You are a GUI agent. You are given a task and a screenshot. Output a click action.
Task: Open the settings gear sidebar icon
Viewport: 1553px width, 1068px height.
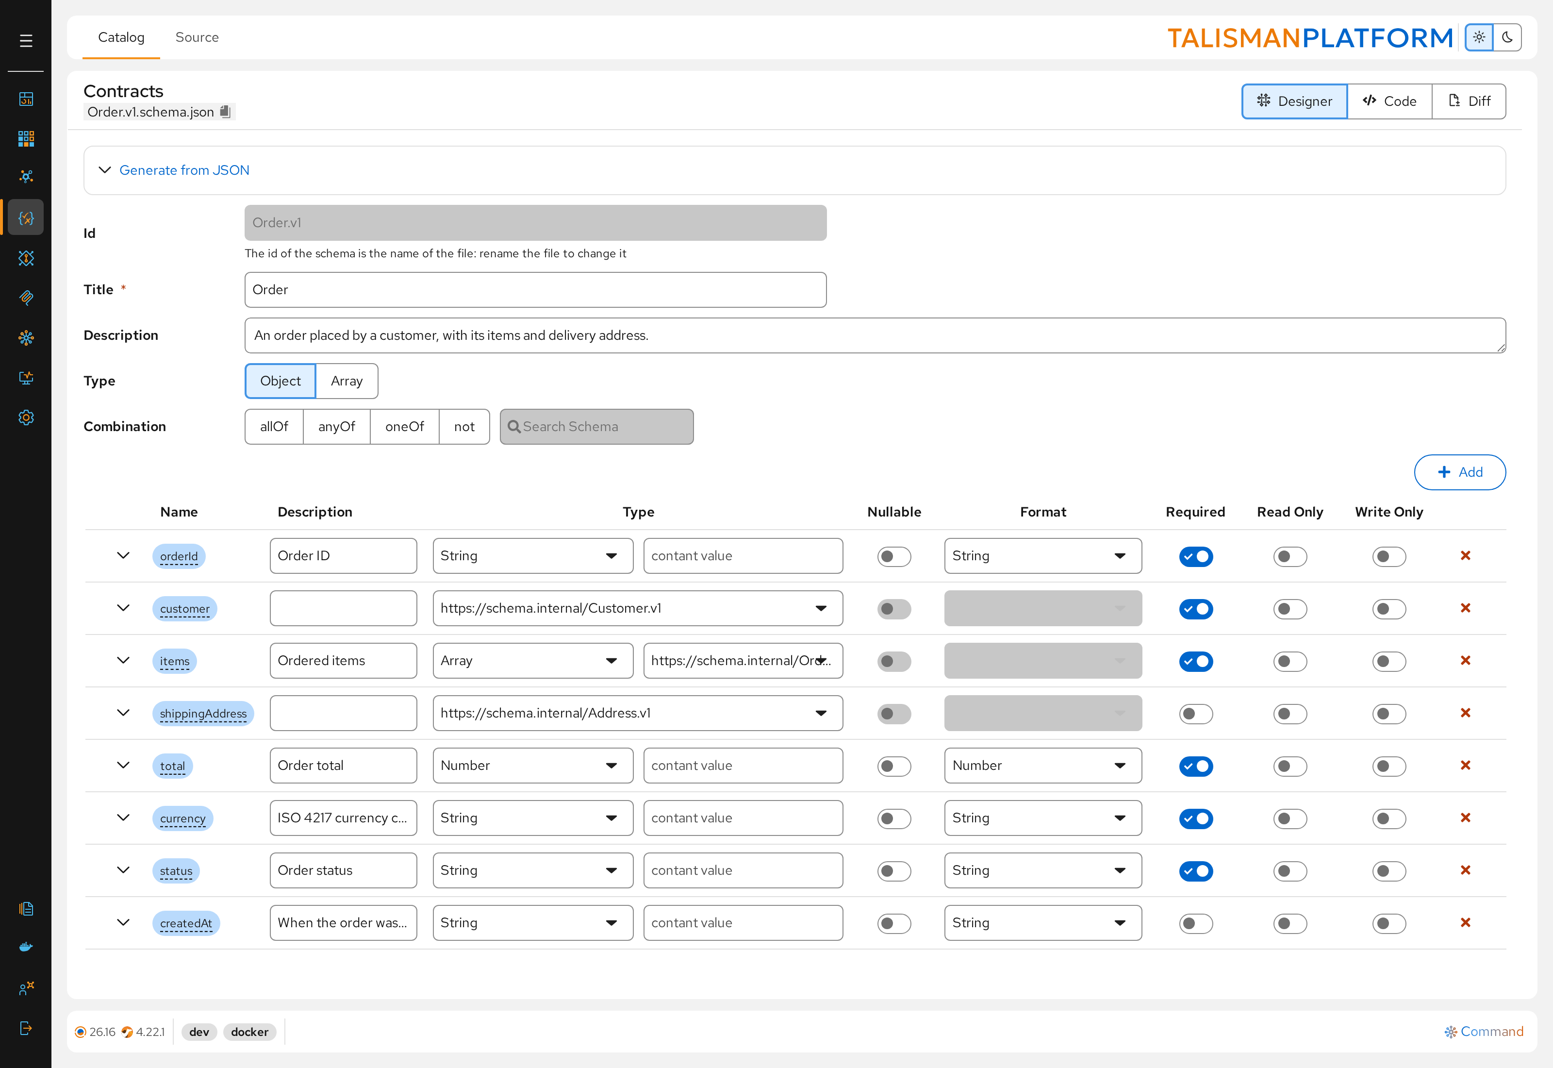pyautogui.click(x=25, y=417)
